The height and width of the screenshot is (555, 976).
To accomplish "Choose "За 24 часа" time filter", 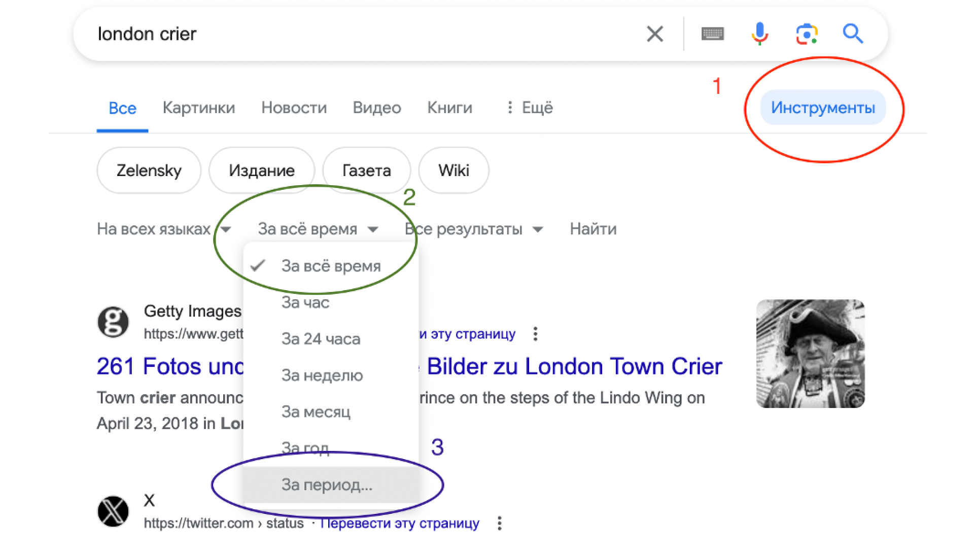I will 321,339.
